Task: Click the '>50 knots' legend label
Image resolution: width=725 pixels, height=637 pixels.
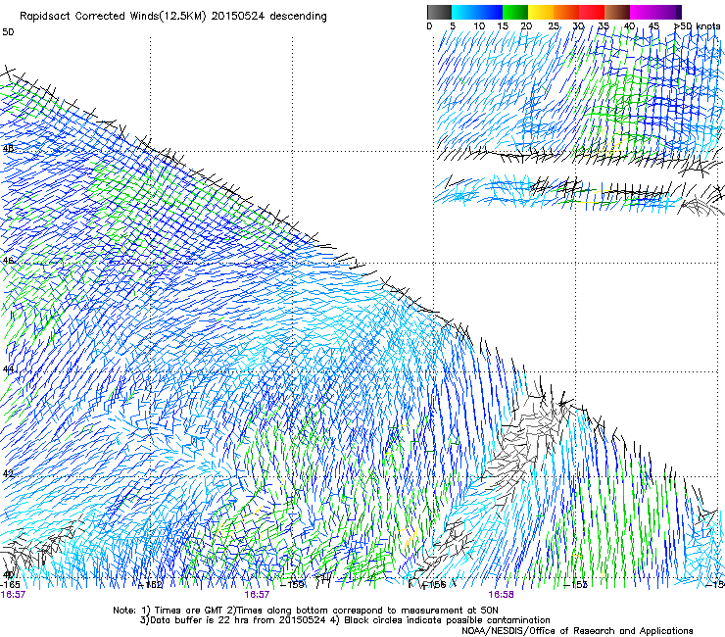Action: point(698,26)
